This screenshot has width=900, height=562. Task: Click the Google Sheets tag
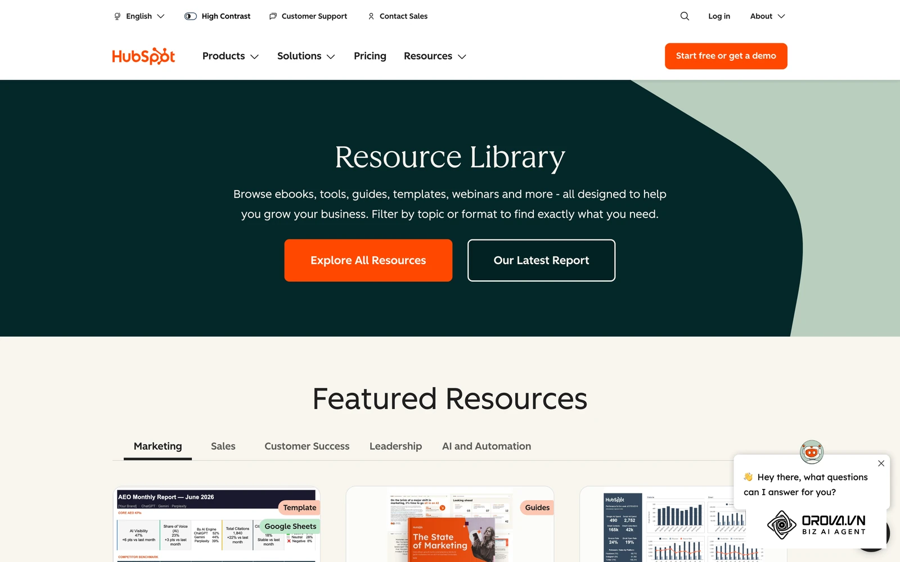tap(290, 527)
